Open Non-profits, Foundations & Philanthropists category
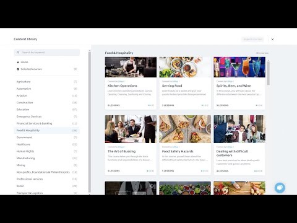 (x=46, y=172)
